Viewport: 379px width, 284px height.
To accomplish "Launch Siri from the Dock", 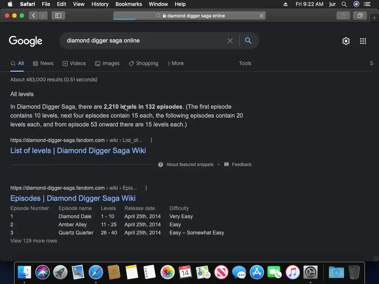I will (x=42, y=272).
